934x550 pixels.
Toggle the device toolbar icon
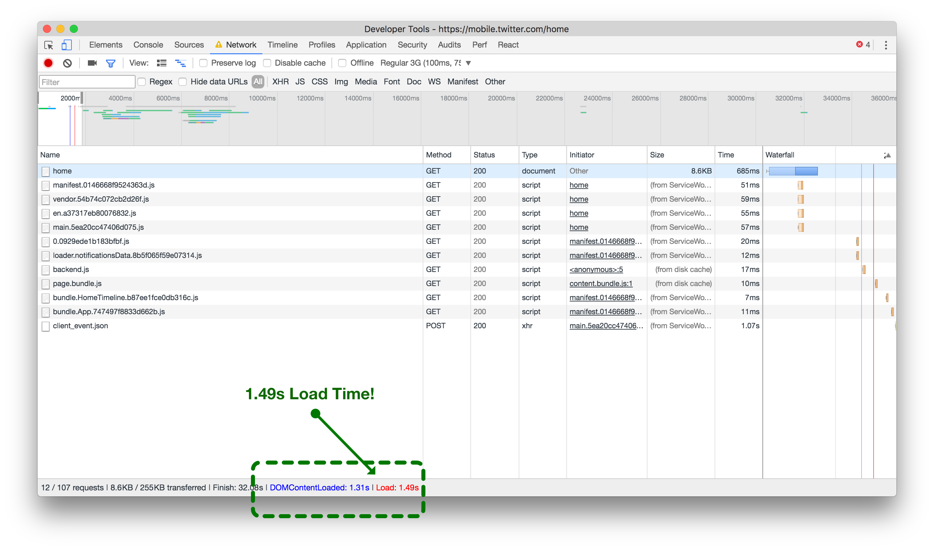pyautogui.click(x=66, y=45)
